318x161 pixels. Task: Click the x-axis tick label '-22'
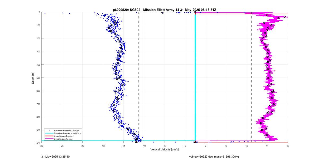click(82, 145)
